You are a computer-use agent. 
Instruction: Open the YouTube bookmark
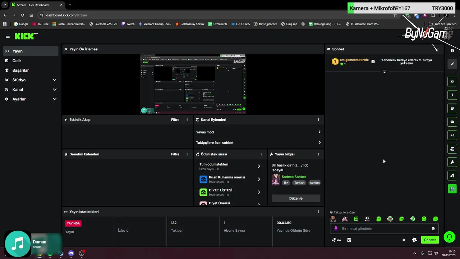pos(40,24)
